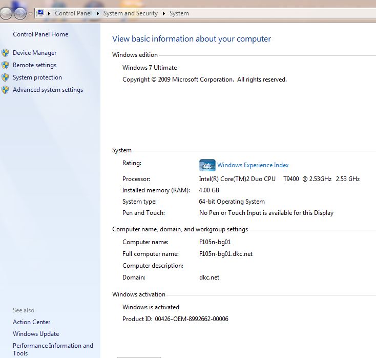Open the Windows Experience Index link
This screenshot has height=358, width=376.
tap(253, 165)
